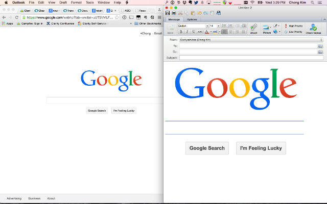Select the Message ribbon tab

pyautogui.click(x=174, y=19)
